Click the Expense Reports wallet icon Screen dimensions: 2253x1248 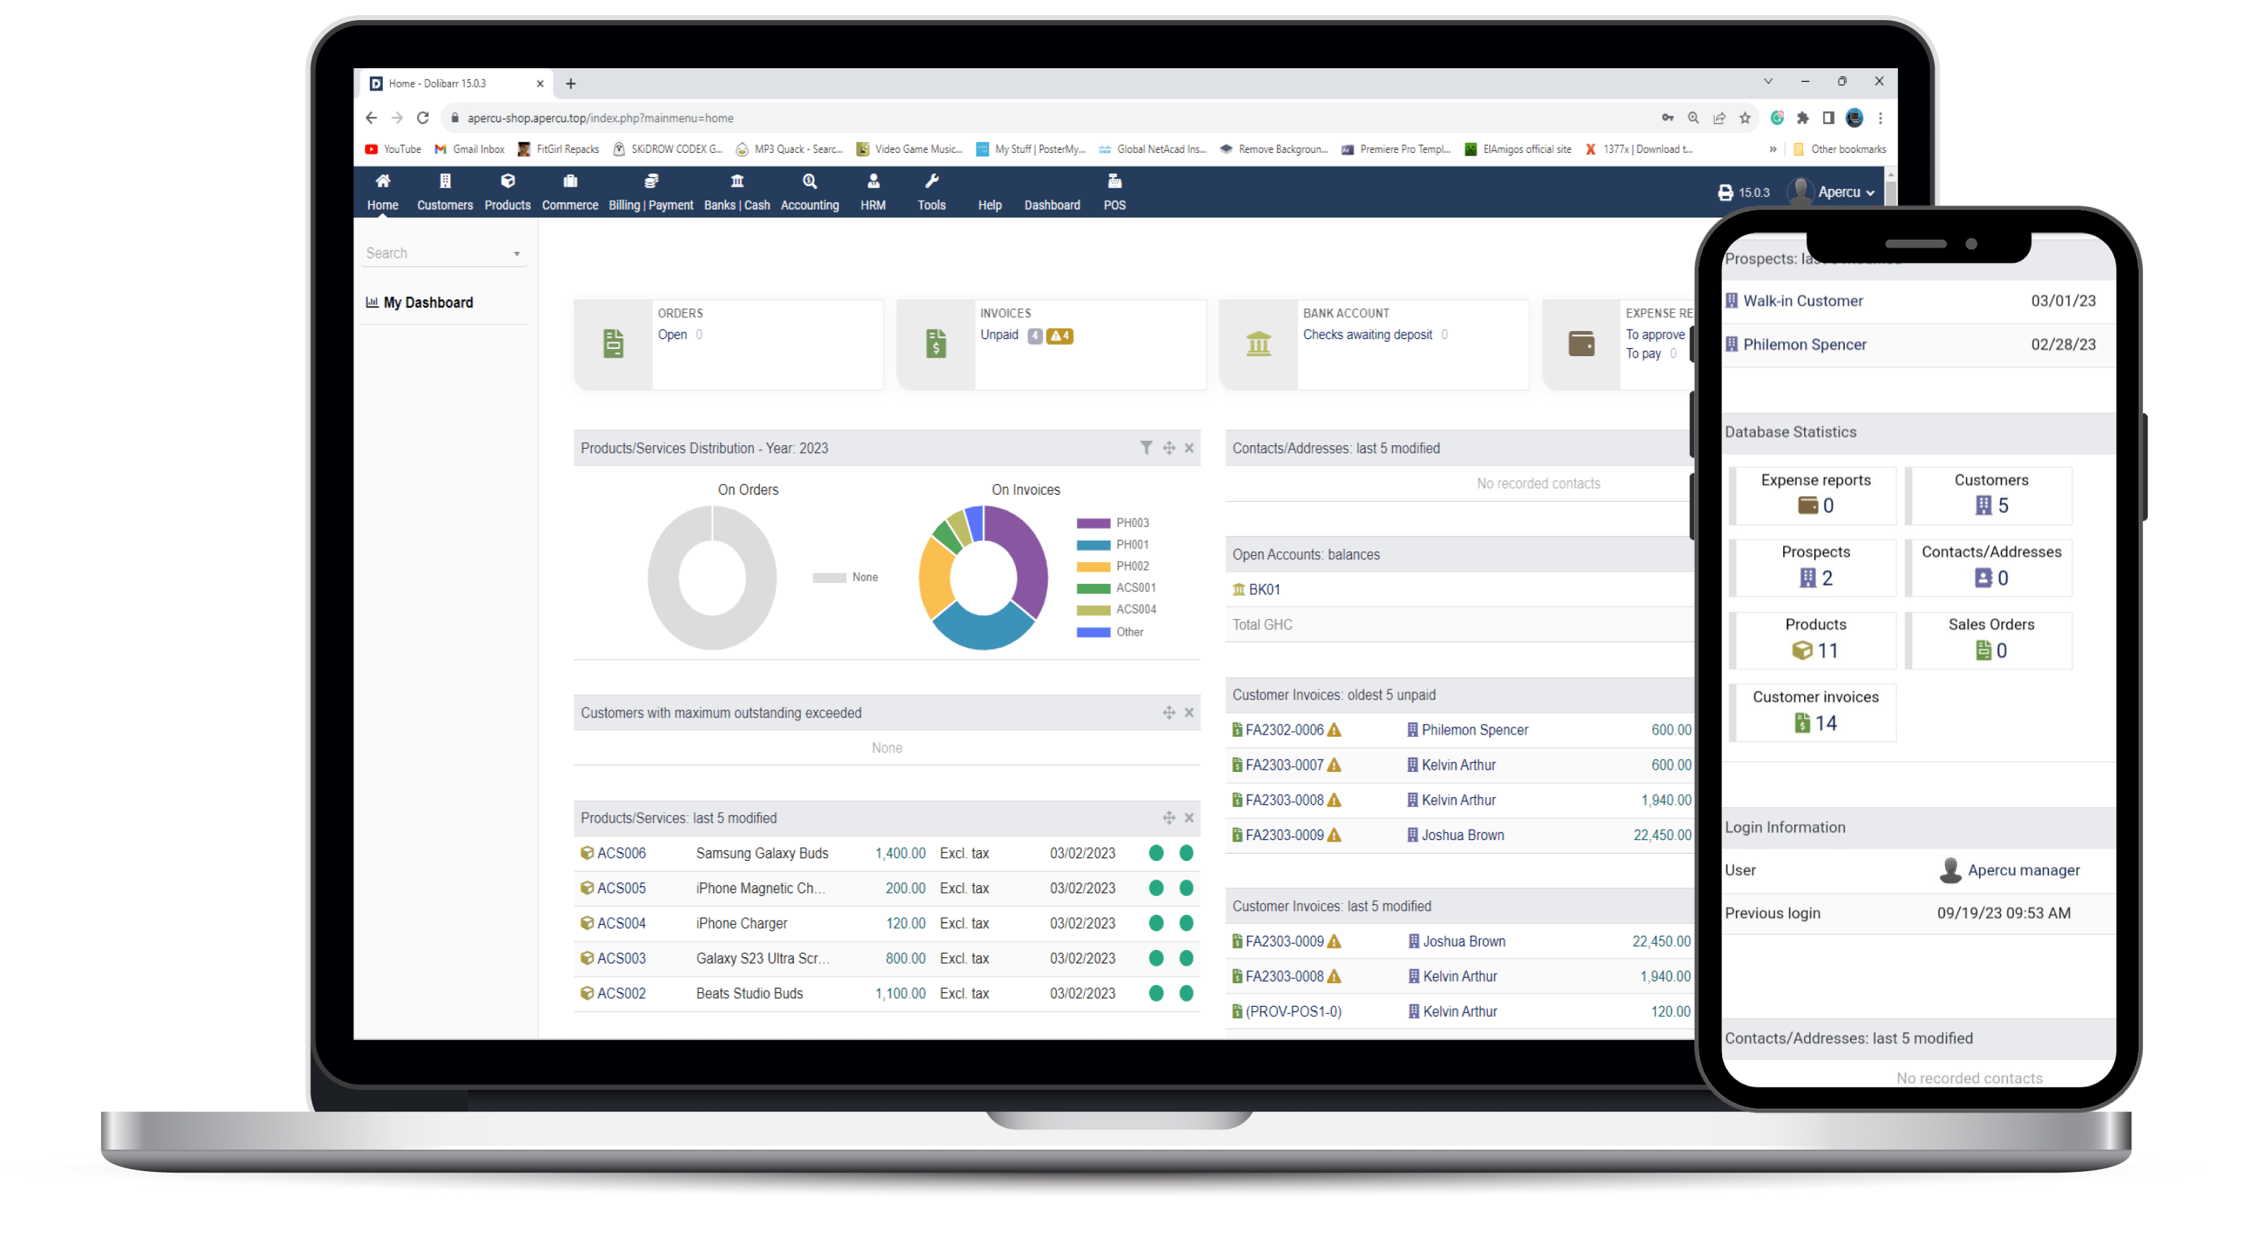tap(1581, 343)
